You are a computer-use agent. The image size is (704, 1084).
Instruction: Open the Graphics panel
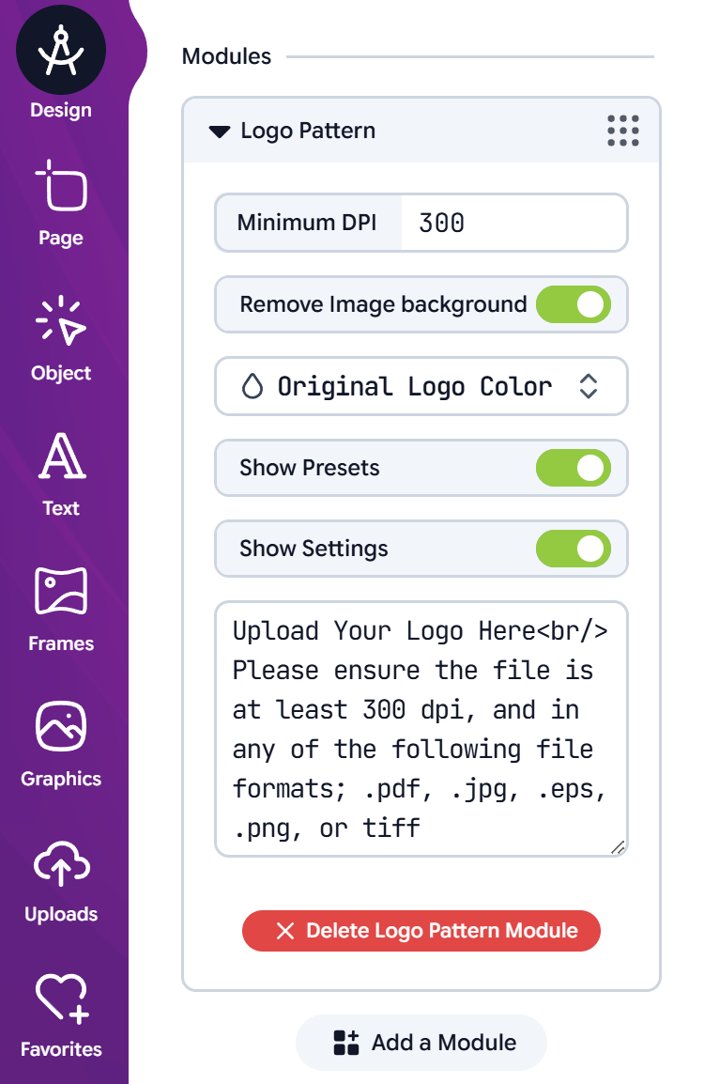pos(60,726)
